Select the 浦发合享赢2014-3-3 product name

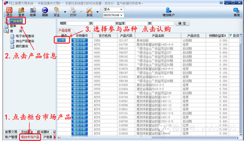click(150, 85)
